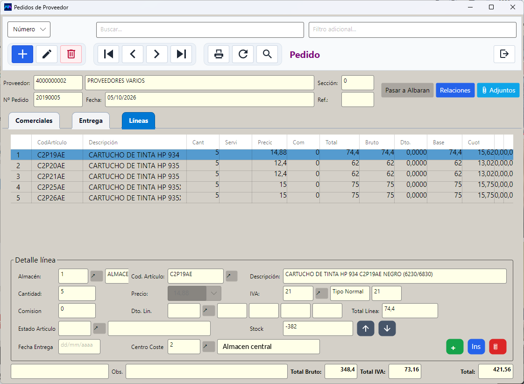Move the line up with the arrow button

point(366,328)
